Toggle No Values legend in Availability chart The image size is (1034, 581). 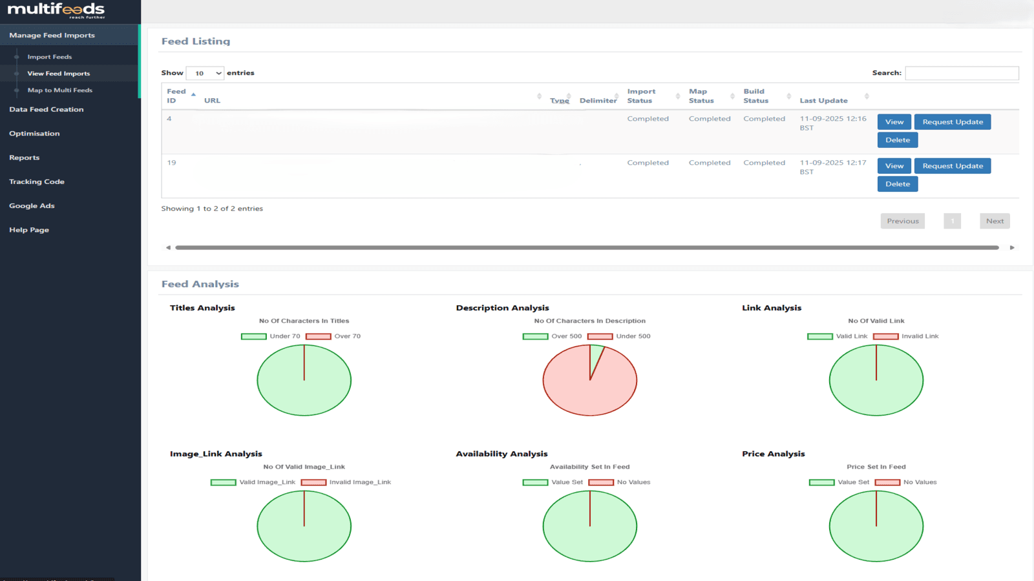pos(620,482)
